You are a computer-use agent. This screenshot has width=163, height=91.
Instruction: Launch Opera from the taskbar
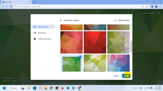(40, 88)
